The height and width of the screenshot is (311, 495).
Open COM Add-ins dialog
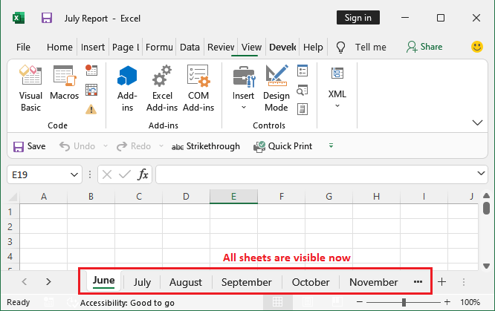(198, 88)
